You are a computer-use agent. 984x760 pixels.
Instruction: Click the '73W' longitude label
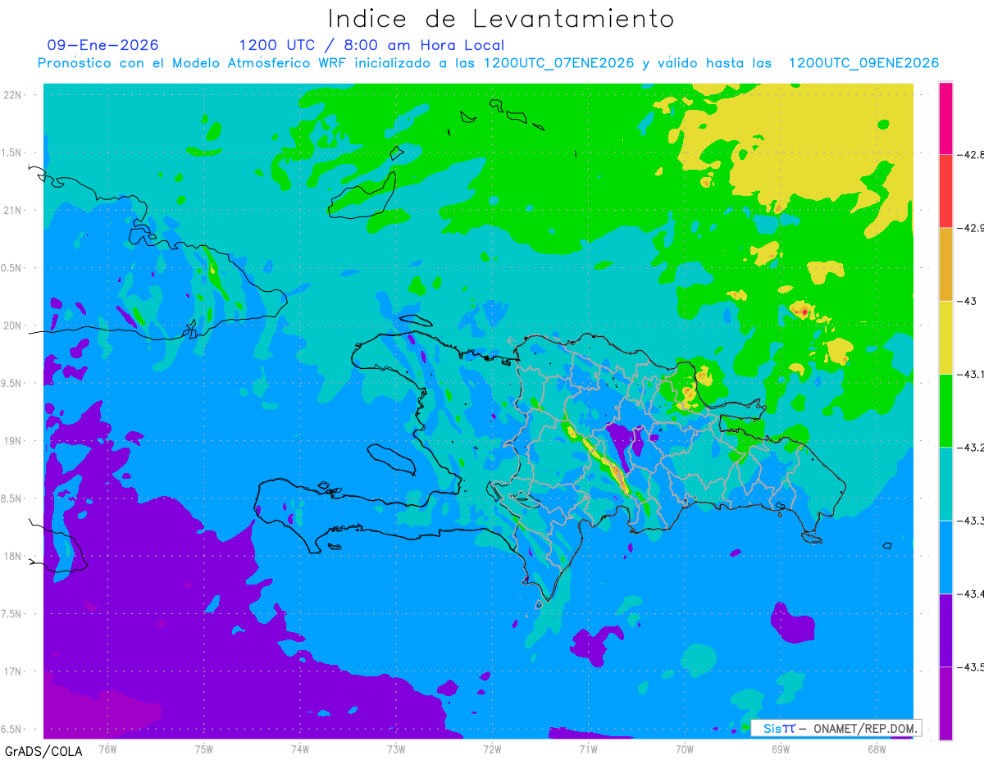[396, 748]
